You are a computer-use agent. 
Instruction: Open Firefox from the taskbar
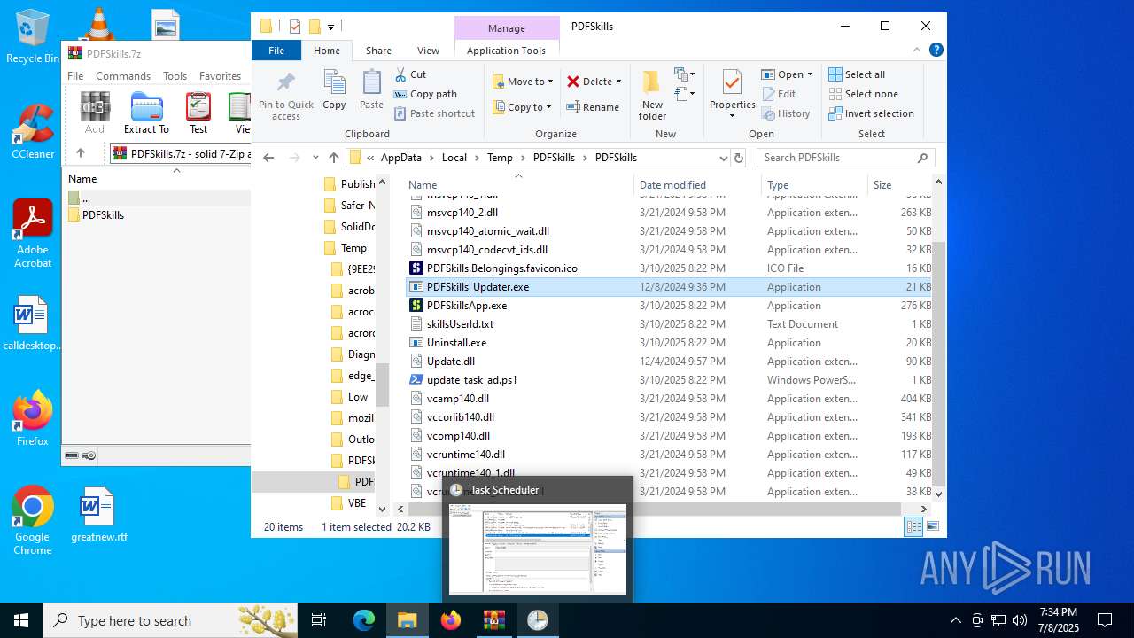(451, 620)
